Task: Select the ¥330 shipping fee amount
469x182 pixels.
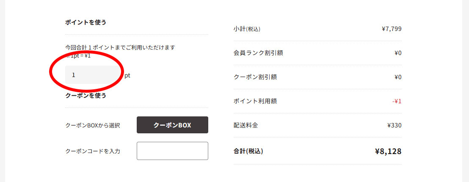Action: tap(394, 125)
